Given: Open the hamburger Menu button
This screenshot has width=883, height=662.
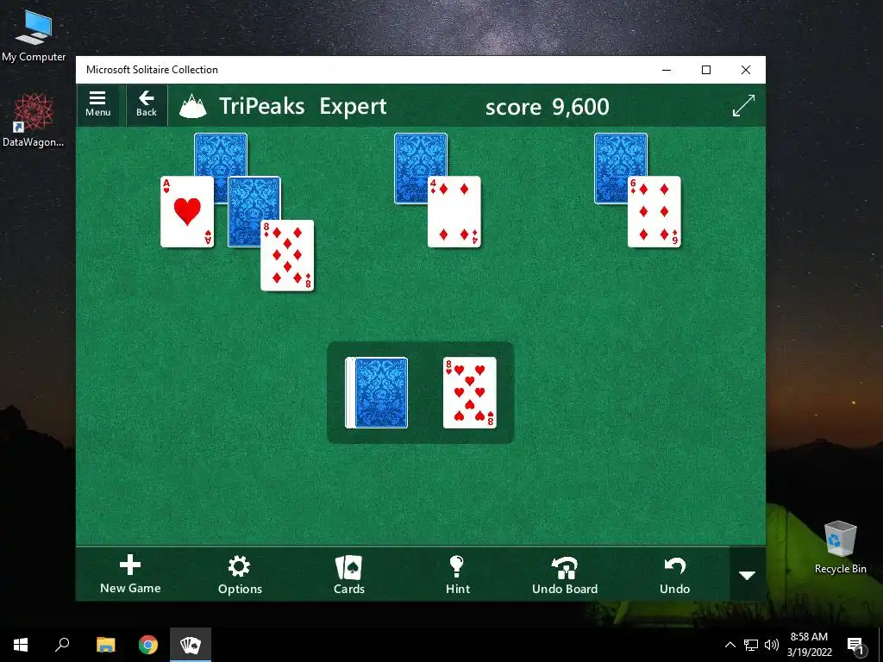Looking at the screenshot, I should pos(97,104).
